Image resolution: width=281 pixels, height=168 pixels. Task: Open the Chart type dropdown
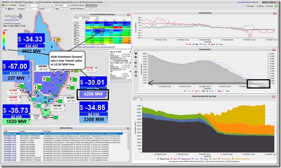pos(49,8)
